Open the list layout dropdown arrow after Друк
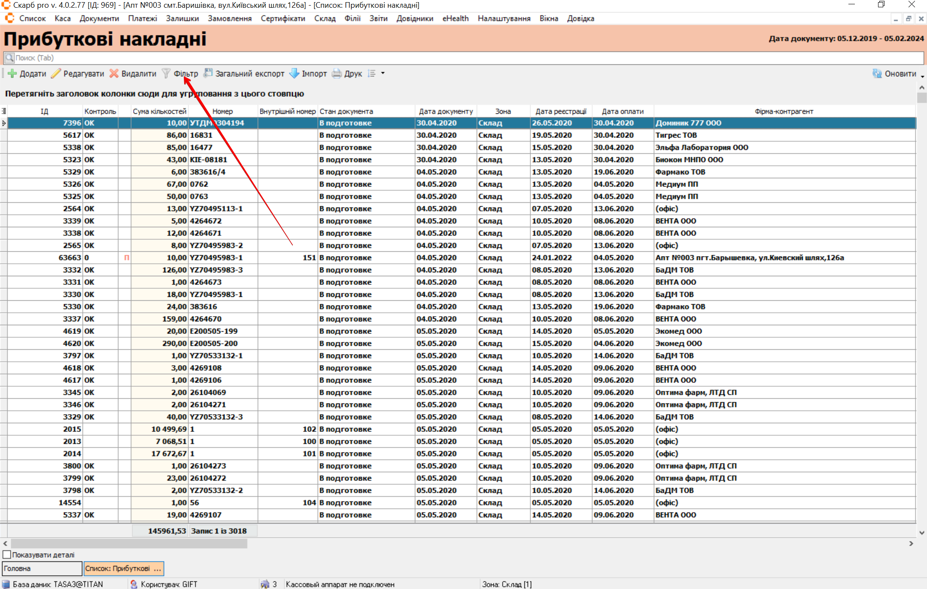This screenshot has height=589, width=927. 383,73
